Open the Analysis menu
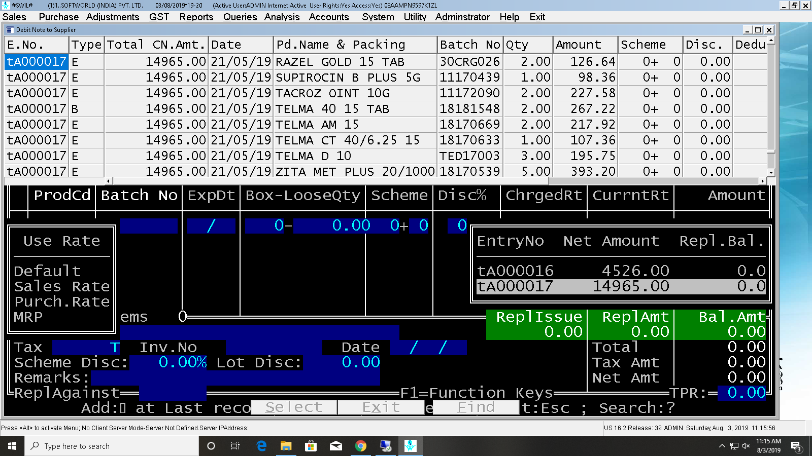 (x=282, y=17)
